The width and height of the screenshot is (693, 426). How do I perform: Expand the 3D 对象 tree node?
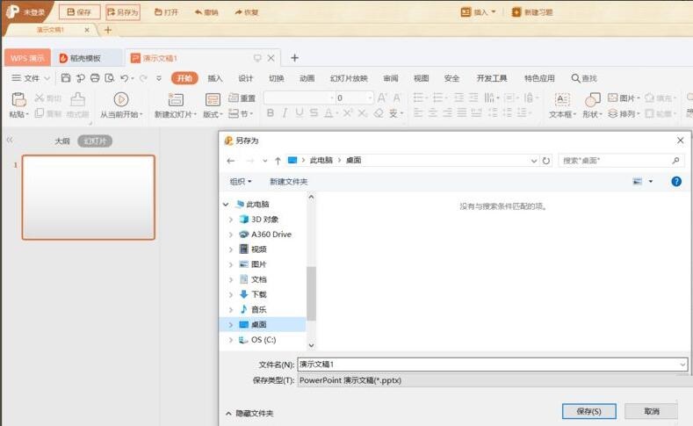tap(231, 220)
